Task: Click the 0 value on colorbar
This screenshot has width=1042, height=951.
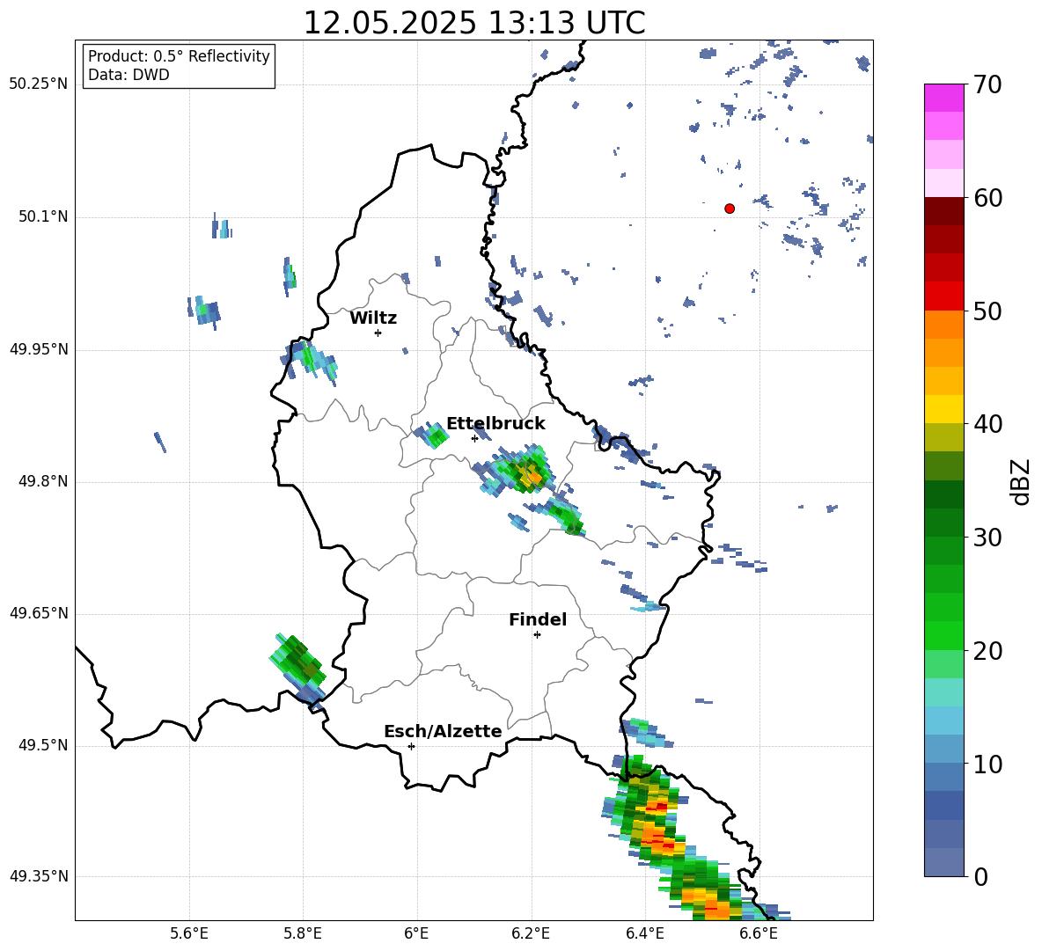Action: (x=980, y=877)
